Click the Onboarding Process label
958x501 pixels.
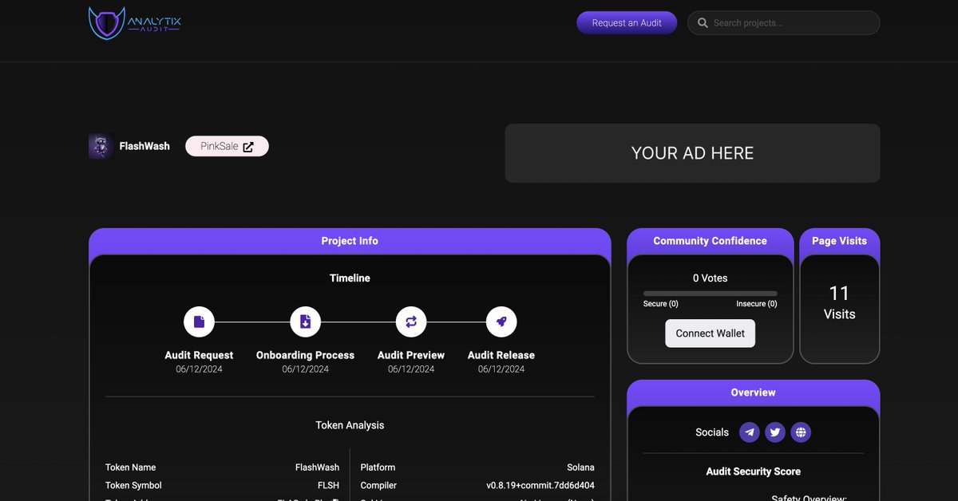[305, 355]
